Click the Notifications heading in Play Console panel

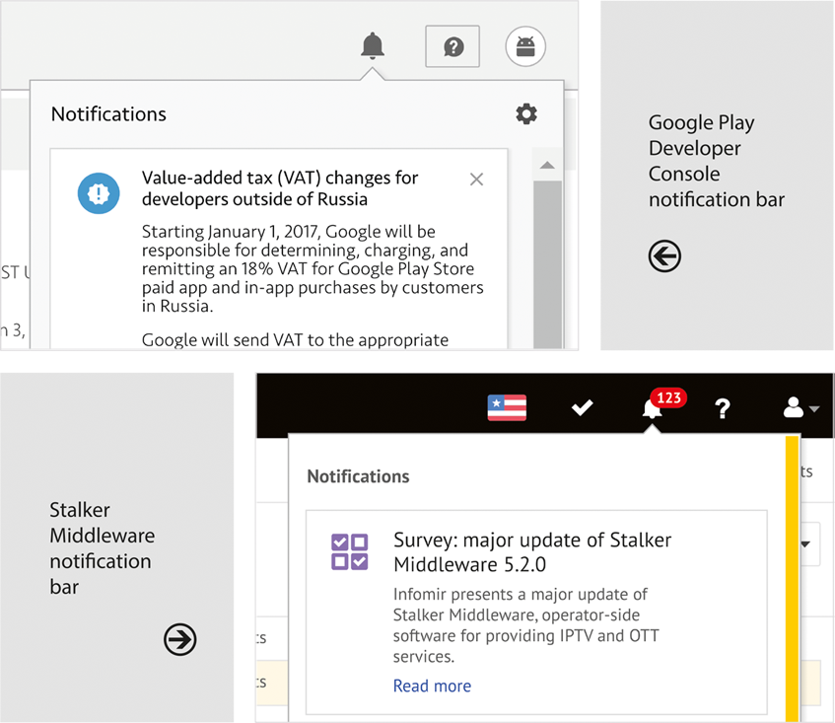[108, 114]
